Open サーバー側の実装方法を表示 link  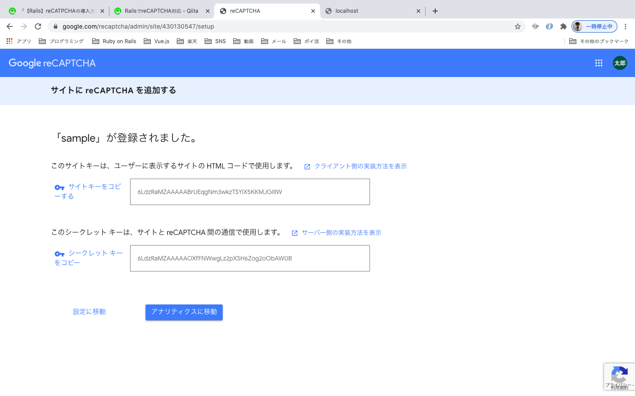336,233
